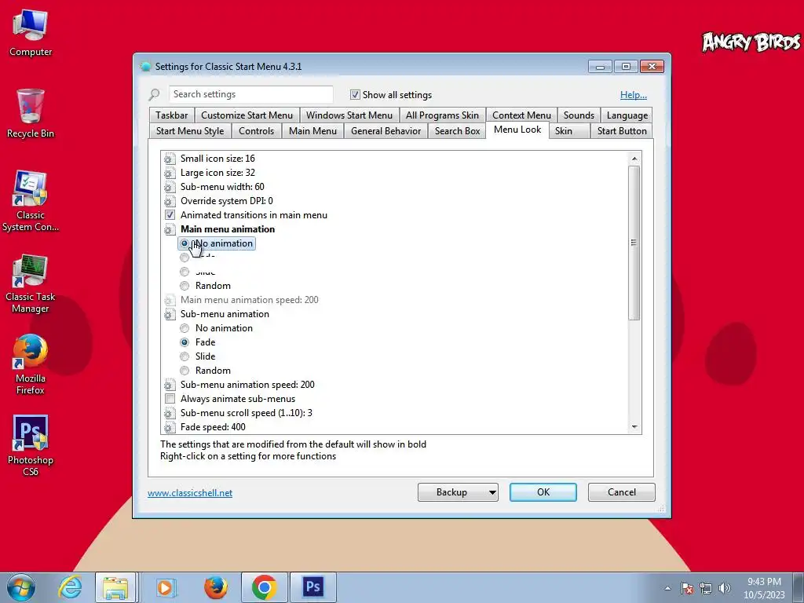Visit www.classicshell.net link

(190, 493)
